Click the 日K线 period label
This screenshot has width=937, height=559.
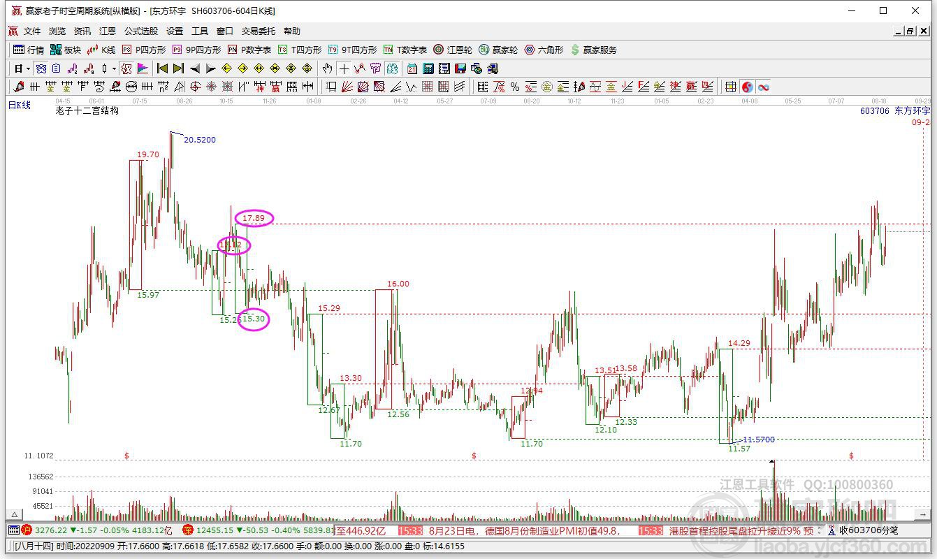[x=20, y=105]
